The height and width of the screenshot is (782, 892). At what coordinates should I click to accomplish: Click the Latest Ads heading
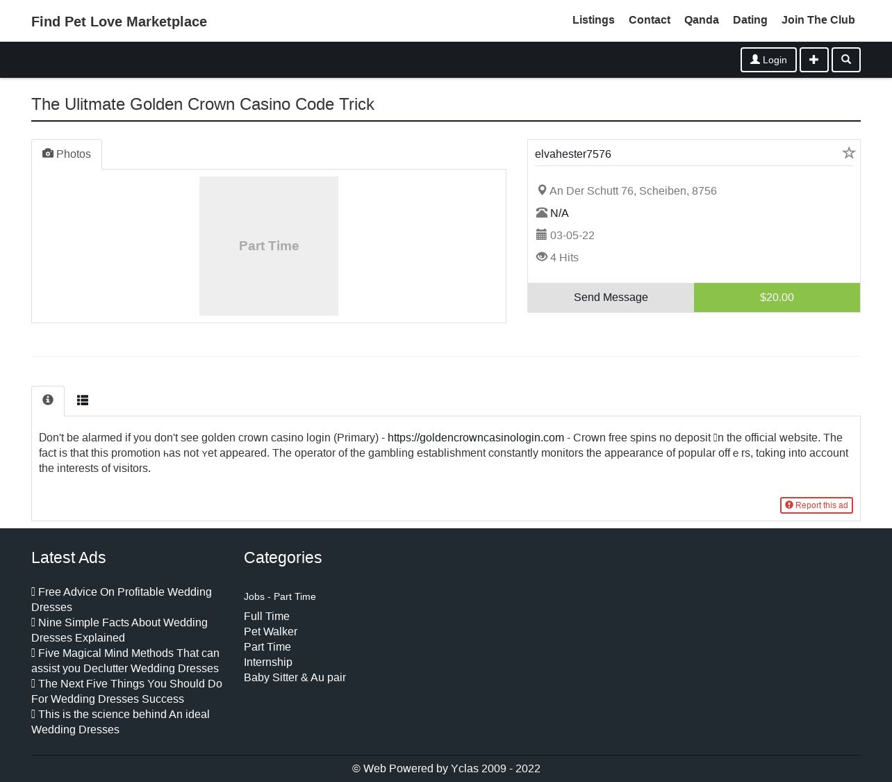click(69, 557)
